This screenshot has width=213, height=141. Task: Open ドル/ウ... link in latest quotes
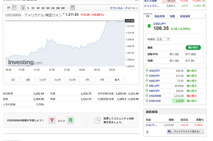[151, 125]
